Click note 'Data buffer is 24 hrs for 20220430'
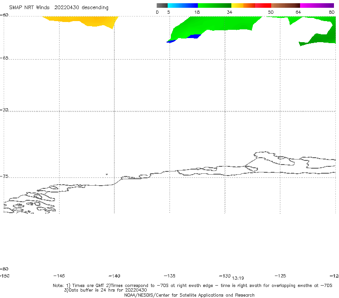 point(108,290)
